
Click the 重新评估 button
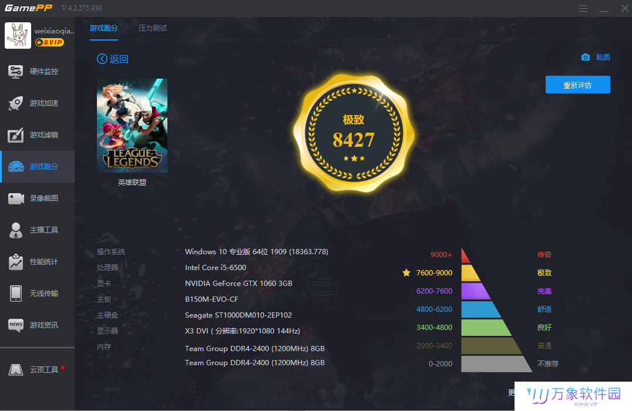(577, 85)
